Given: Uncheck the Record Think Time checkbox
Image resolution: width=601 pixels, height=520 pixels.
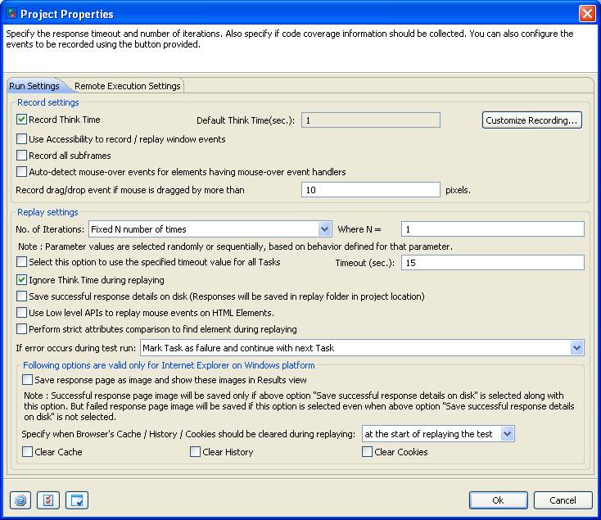Looking at the screenshot, I should [22, 120].
